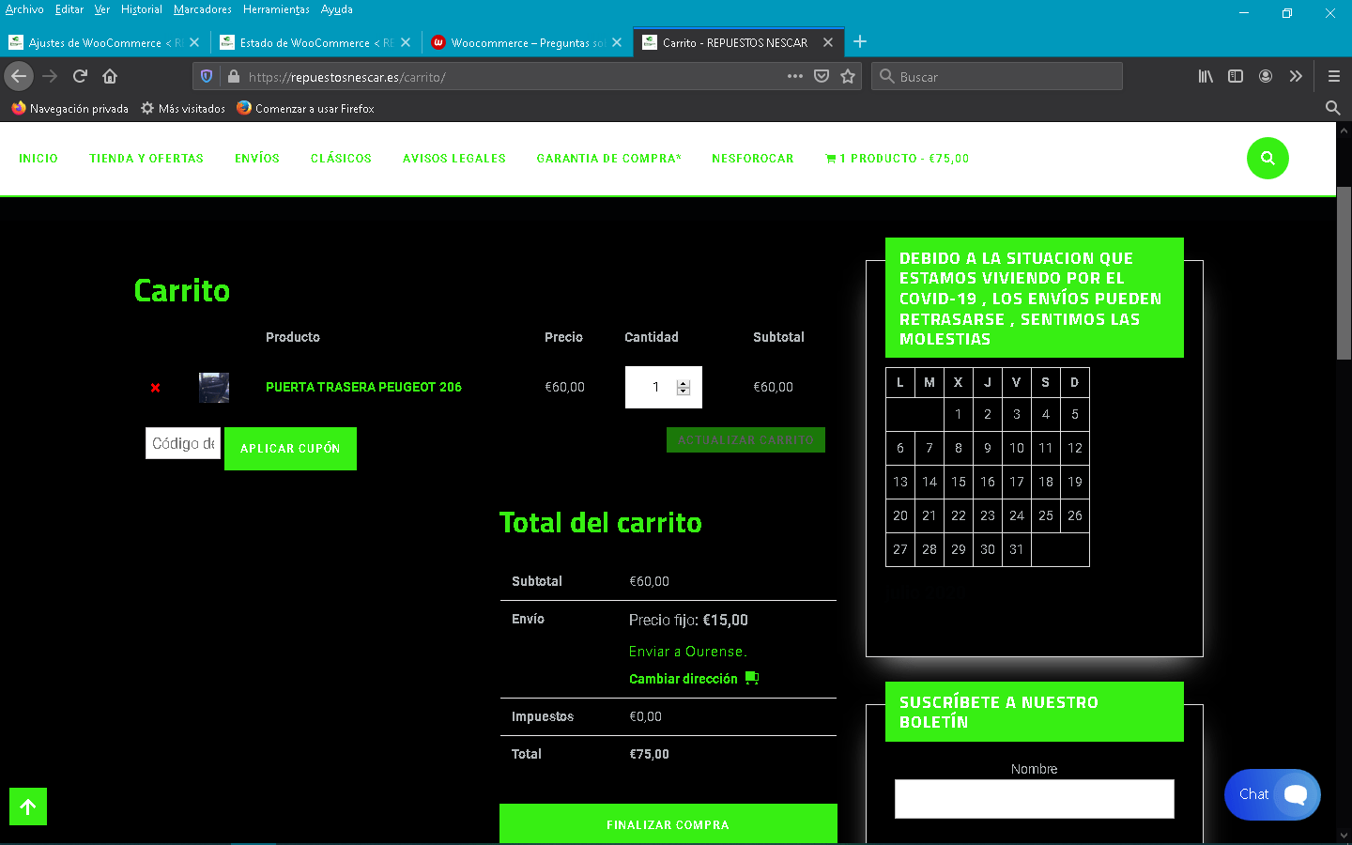Select day 15 in the calendar
The height and width of the screenshot is (845, 1352).
(x=959, y=482)
